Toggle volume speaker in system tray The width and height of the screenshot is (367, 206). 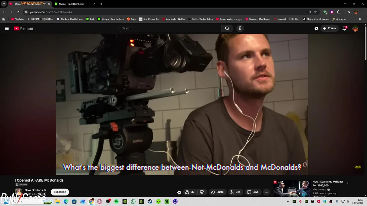[348, 201]
